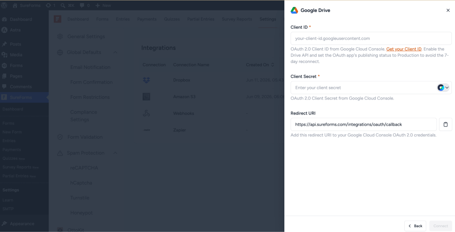The height and width of the screenshot is (232, 455).
Task: Open Media in the sidebar
Action: pos(16,54)
